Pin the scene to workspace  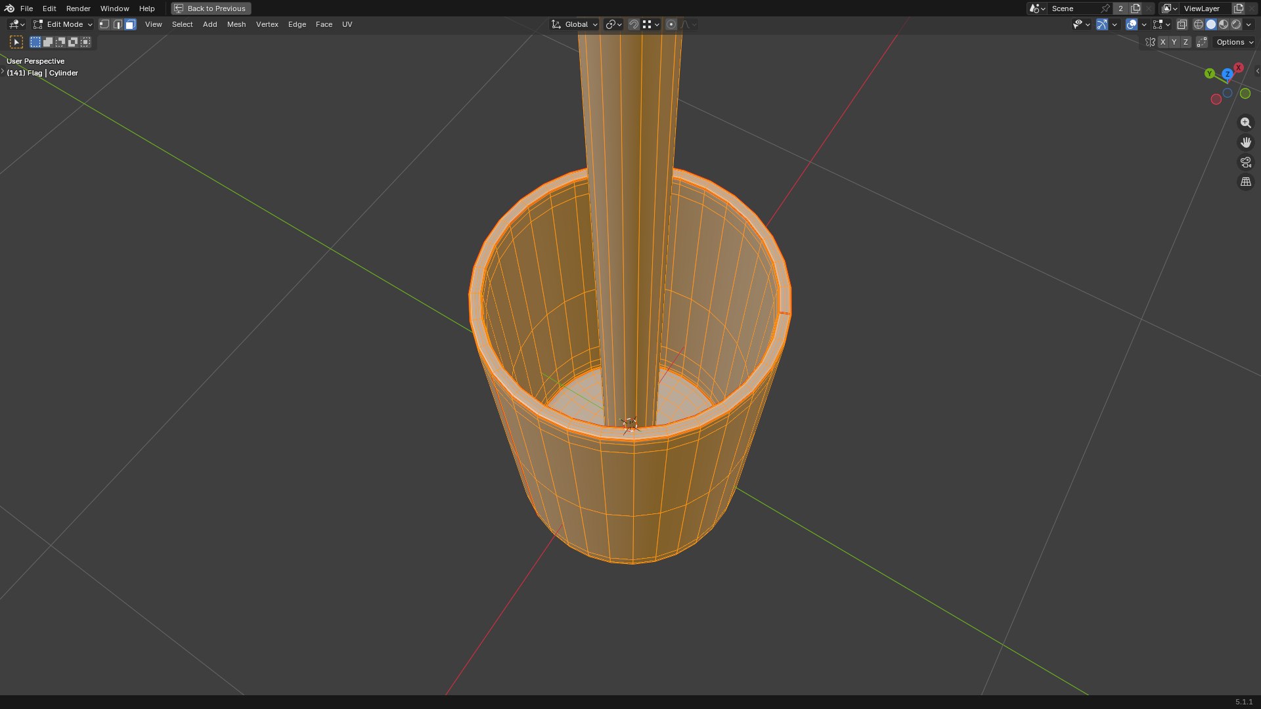tap(1105, 9)
